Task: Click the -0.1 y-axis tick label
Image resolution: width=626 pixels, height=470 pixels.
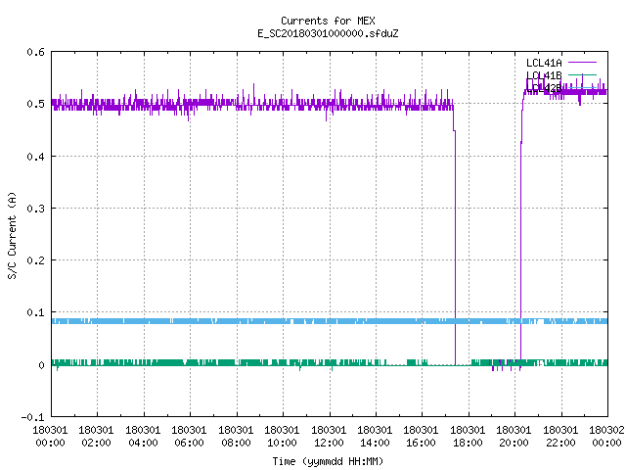Action: pyautogui.click(x=32, y=417)
